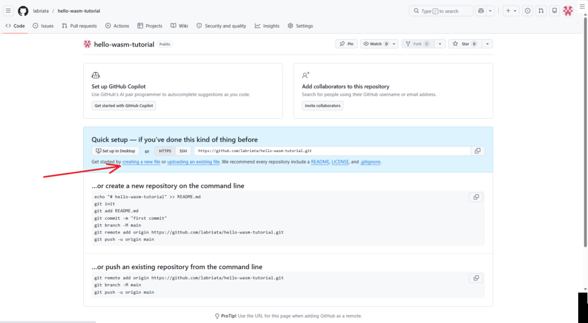Viewport: 588px width, 323px height.
Task: Click the browser side menu icon top-right
Action: click(582, 6)
